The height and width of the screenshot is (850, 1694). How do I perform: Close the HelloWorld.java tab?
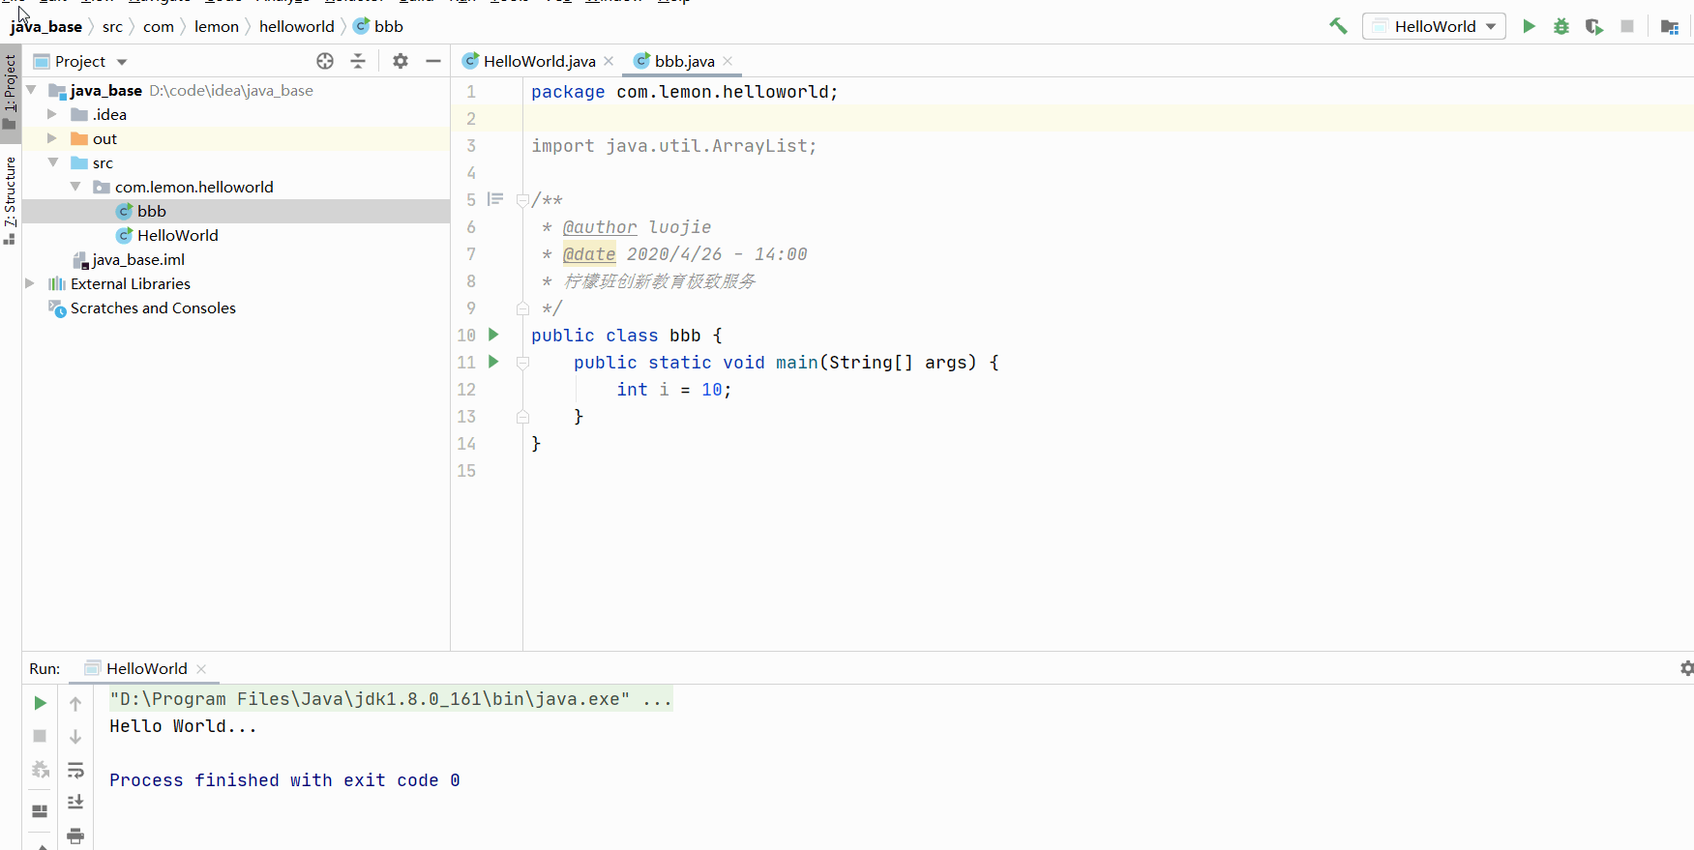click(x=609, y=61)
